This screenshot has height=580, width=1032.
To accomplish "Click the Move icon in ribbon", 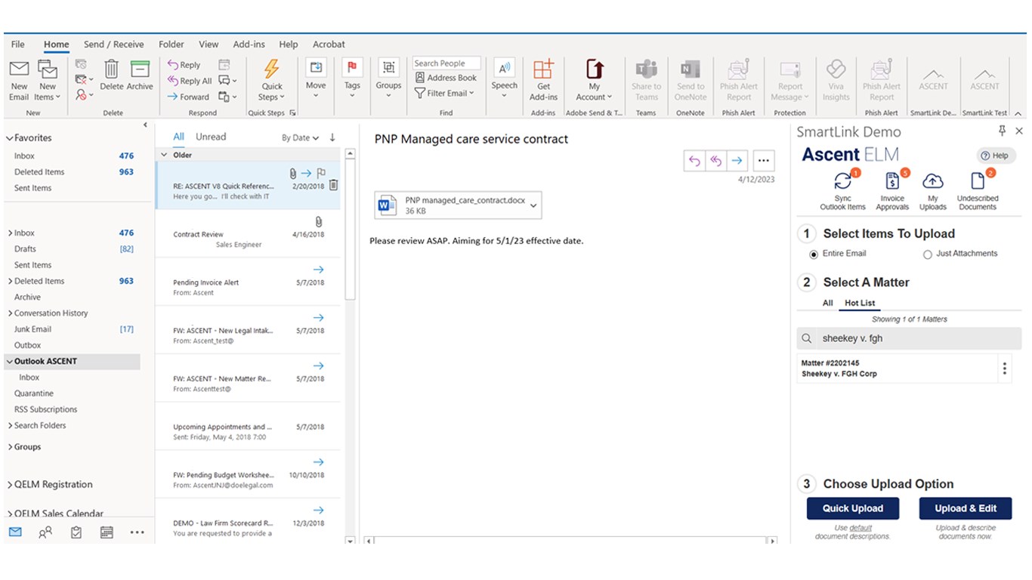I will 316,68.
